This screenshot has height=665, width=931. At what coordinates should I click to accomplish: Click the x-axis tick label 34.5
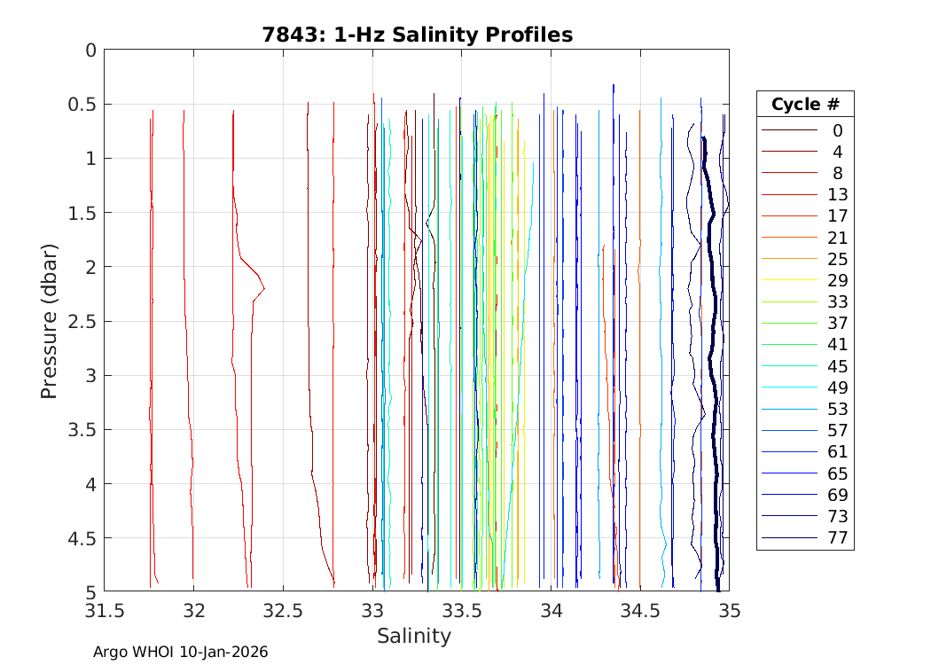[640, 611]
